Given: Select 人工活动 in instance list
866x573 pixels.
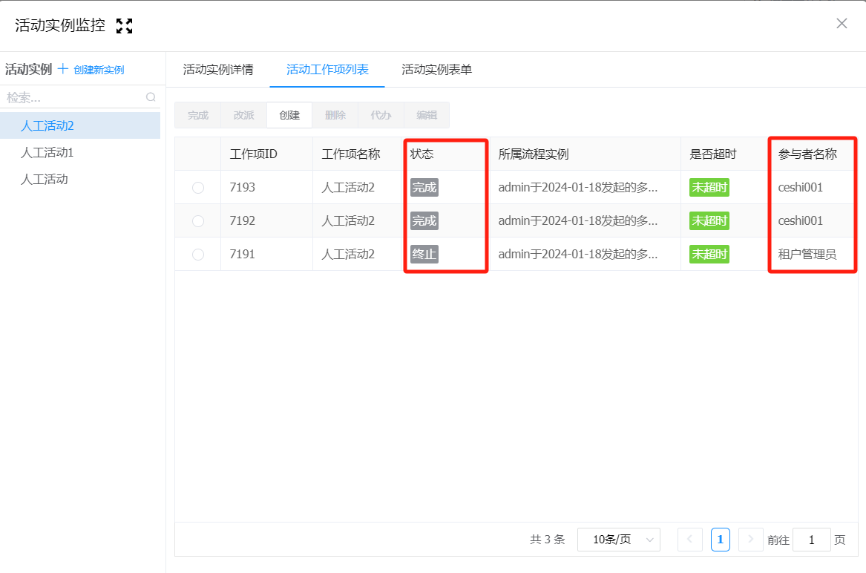Looking at the screenshot, I should tap(45, 179).
